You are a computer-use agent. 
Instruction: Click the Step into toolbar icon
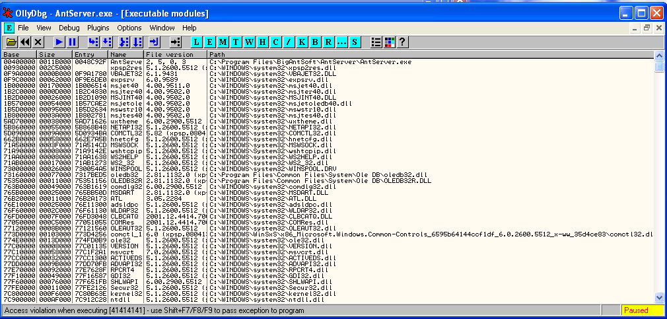point(93,42)
